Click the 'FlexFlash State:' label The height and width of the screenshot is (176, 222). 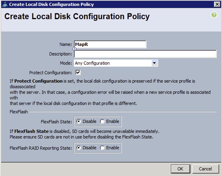56,122
